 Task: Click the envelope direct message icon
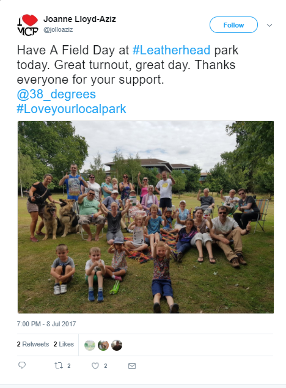(132, 366)
